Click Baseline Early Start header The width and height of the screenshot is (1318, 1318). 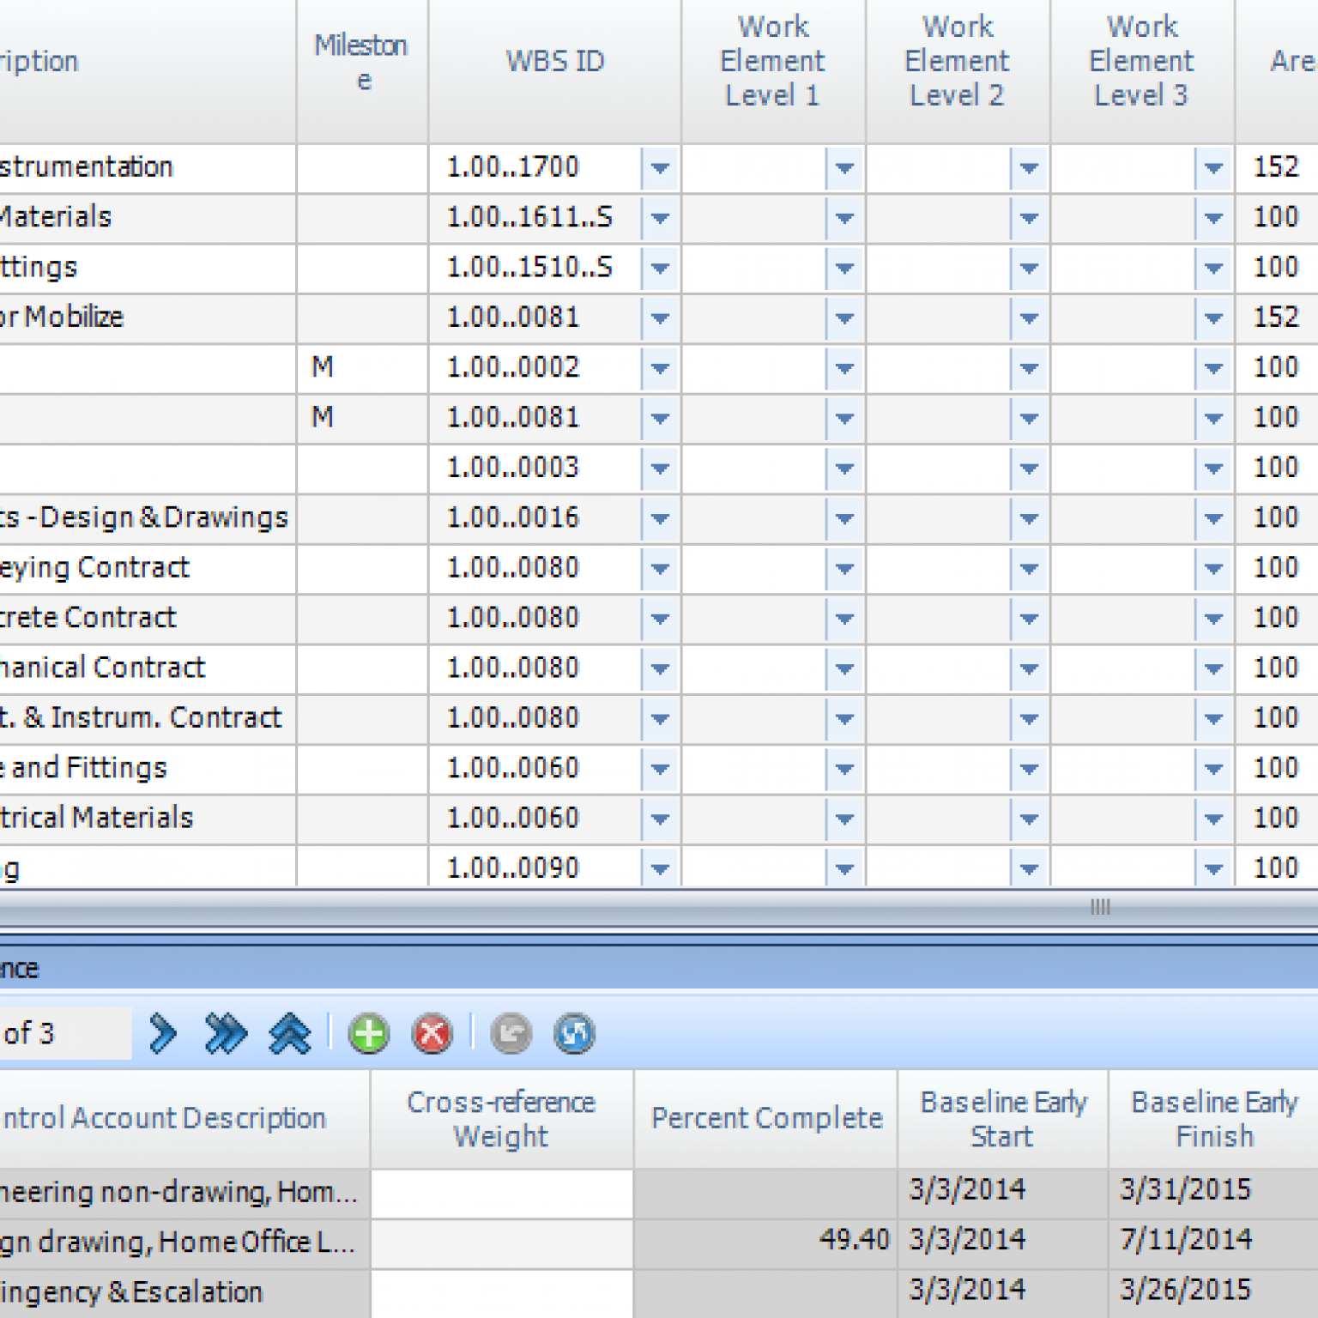click(x=1003, y=1119)
